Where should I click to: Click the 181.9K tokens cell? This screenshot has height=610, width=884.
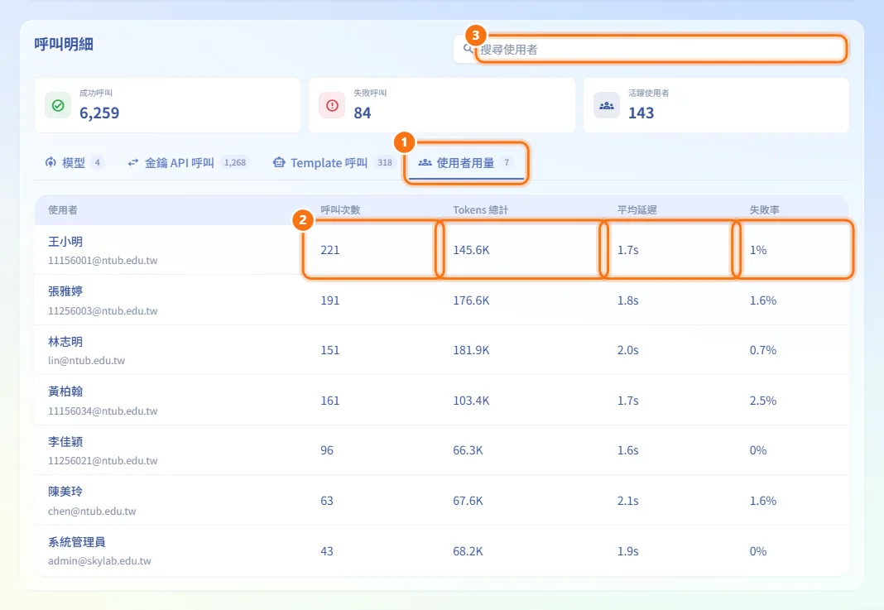(471, 350)
